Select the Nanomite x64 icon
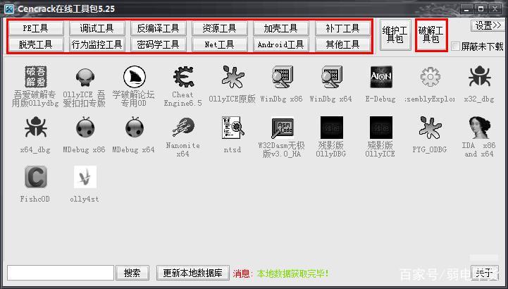 [x=183, y=128]
